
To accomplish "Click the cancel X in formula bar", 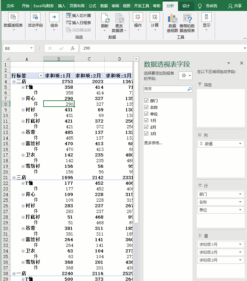I will click(x=50, y=48).
